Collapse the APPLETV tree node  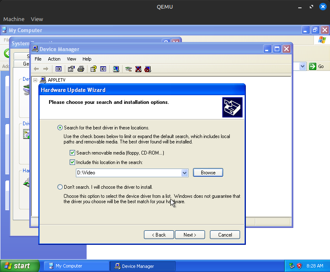point(35,80)
